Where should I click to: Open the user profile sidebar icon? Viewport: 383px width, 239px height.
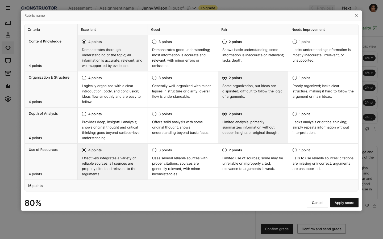pyautogui.click(x=8, y=35)
